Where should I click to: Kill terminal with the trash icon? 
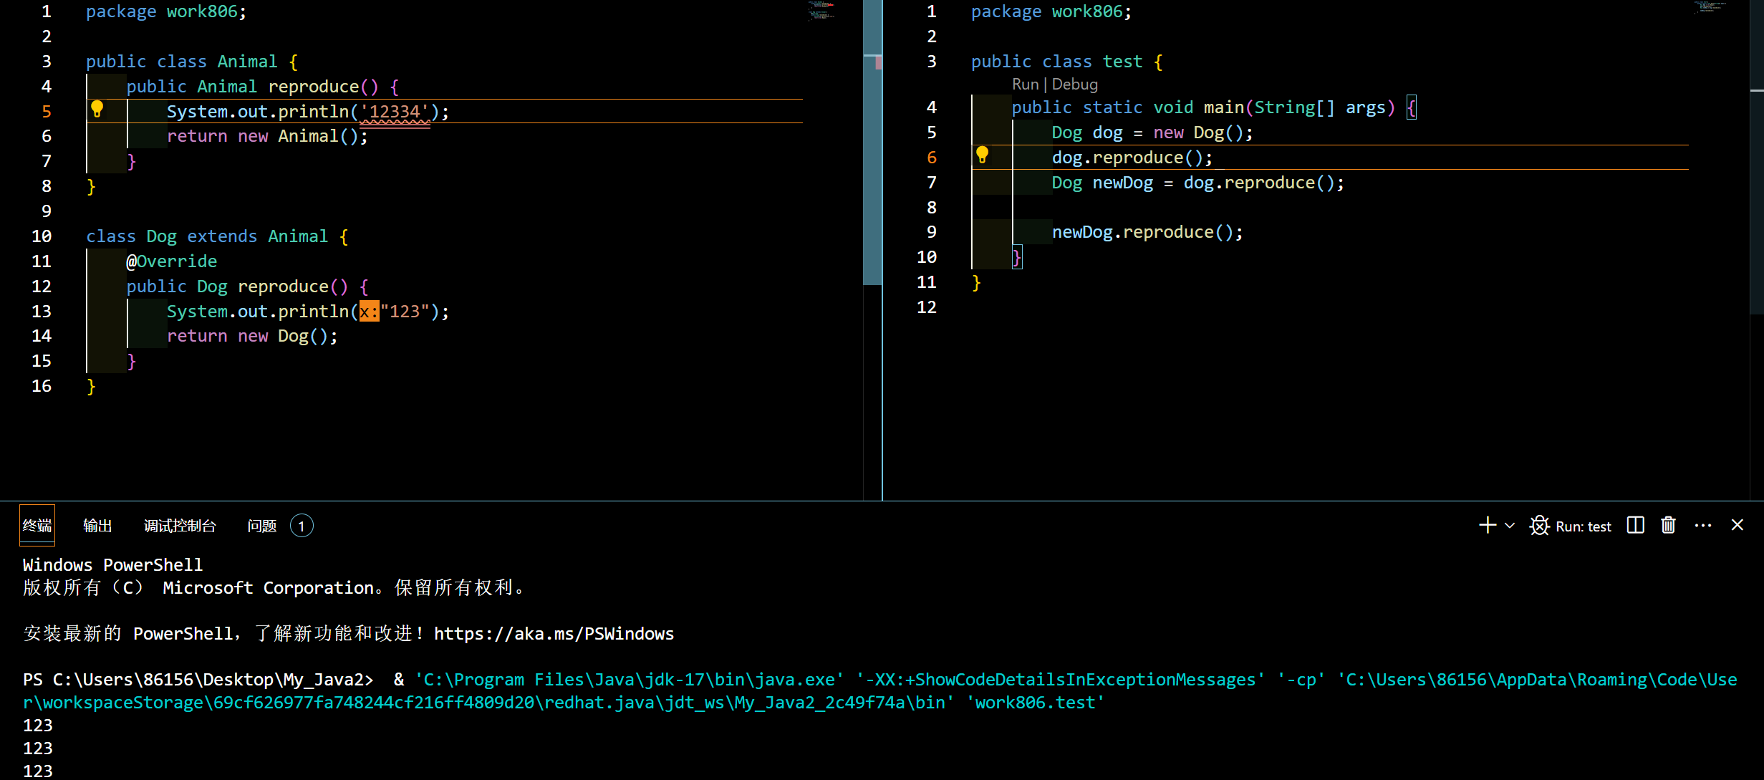click(x=1668, y=526)
